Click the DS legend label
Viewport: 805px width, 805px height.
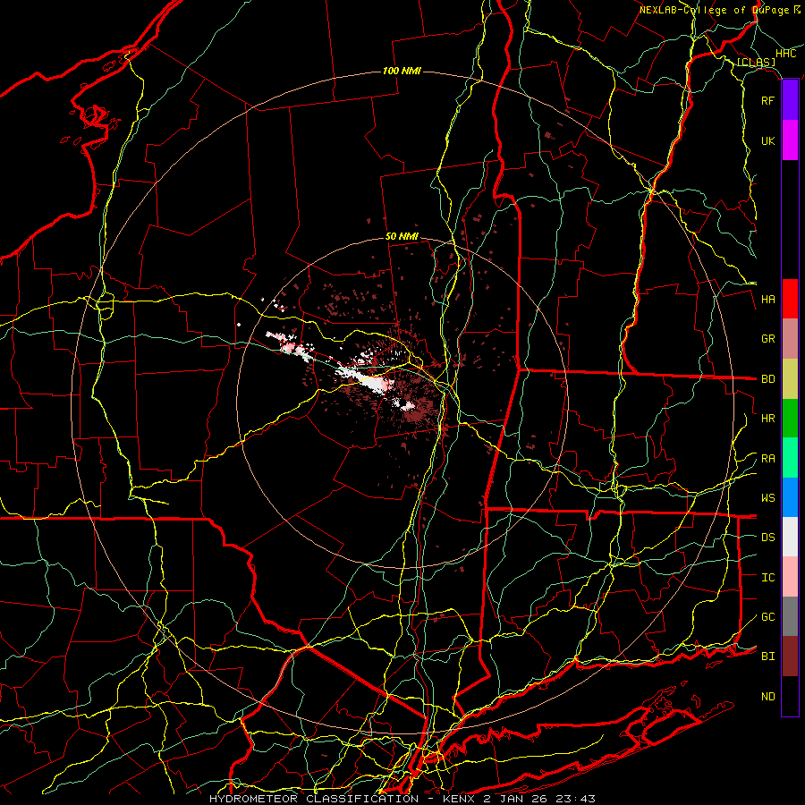768,537
